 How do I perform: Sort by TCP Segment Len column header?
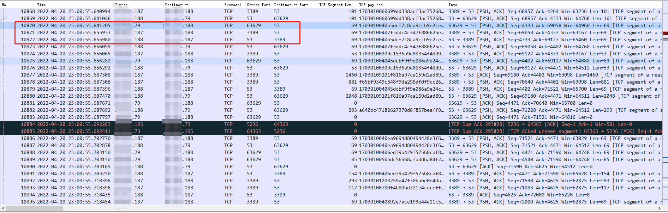pos(335,5)
